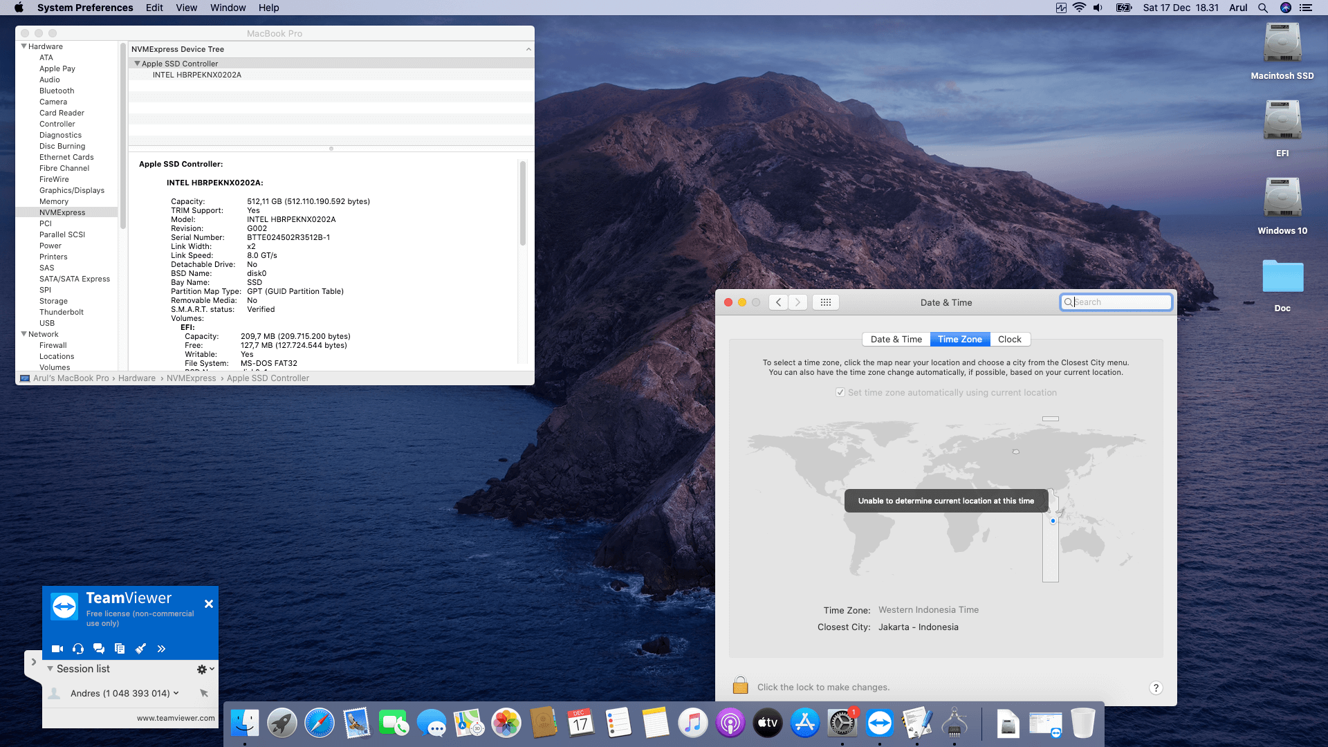The image size is (1328, 747).
Task: Switch to the Clock tab
Action: [x=1009, y=339]
